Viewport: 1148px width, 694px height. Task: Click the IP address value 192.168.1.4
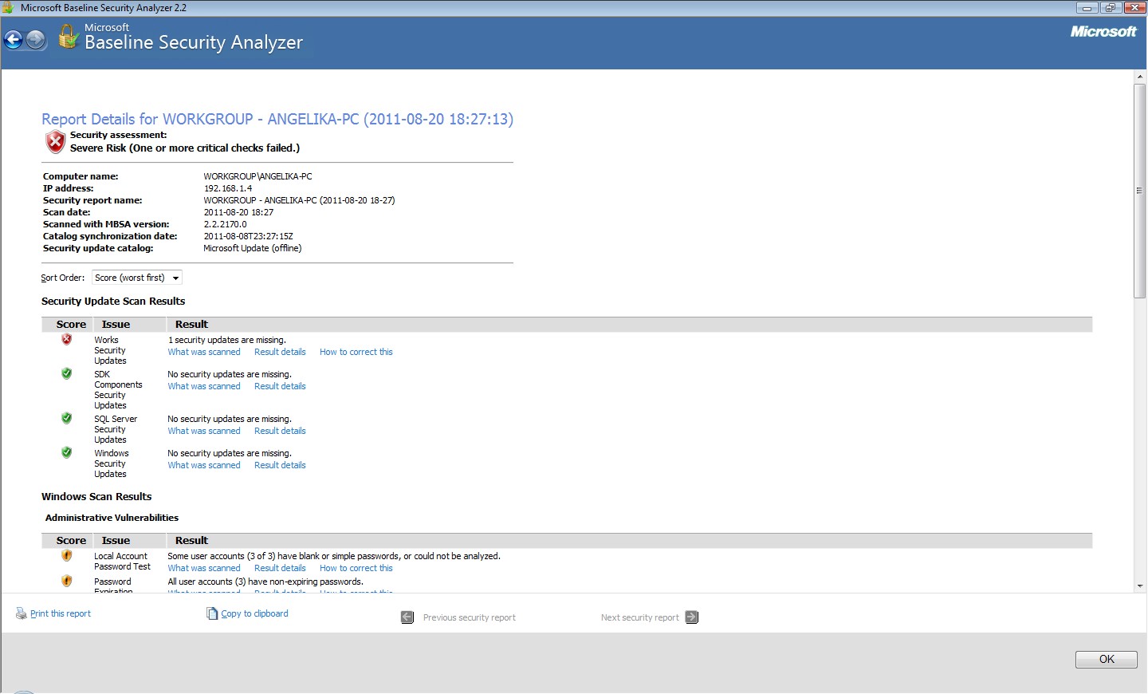[228, 188]
